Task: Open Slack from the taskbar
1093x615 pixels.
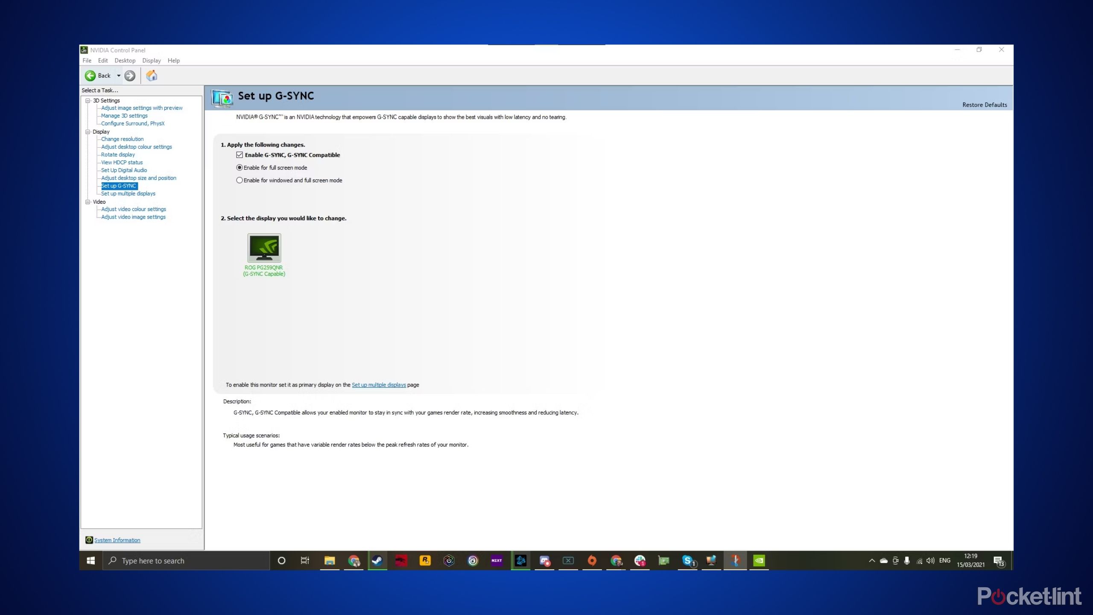Action: (640, 561)
